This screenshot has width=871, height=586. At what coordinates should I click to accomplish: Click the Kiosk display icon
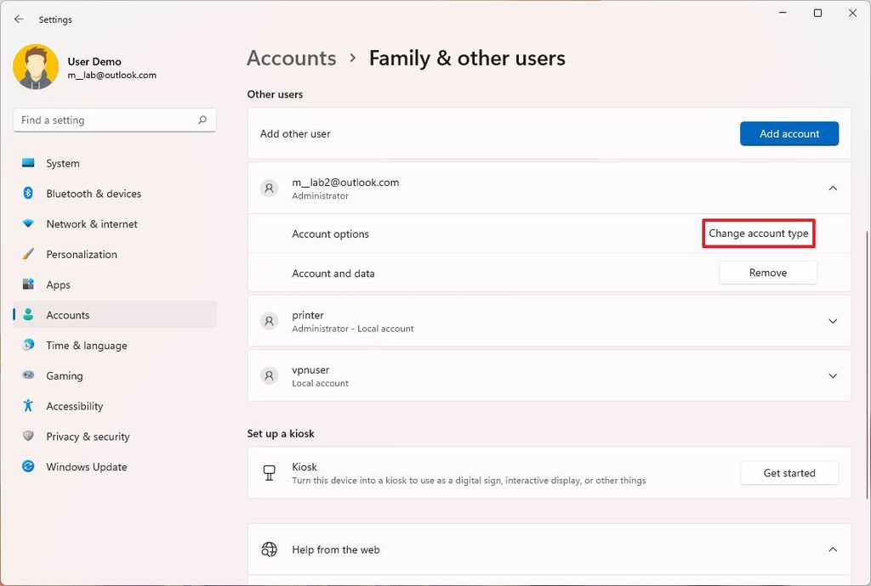[x=269, y=473]
